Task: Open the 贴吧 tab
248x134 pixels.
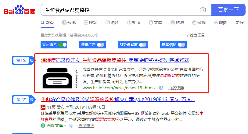Action: pyautogui.click(x=177, y=23)
